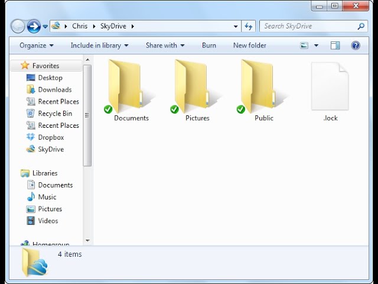Click the search magnifier icon

pyautogui.click(x=361, y=26)
